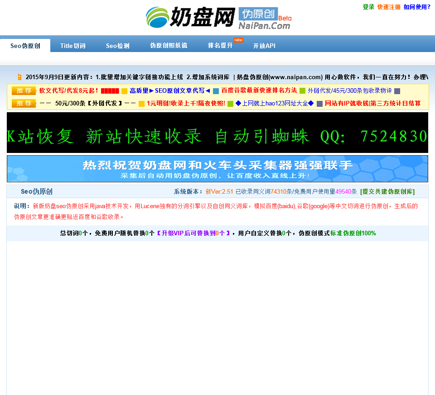Viewport: 435px width, 395px height.
Task: Click the 如何使用? help link
Action: pyautogui.click(x=417, y=7)
